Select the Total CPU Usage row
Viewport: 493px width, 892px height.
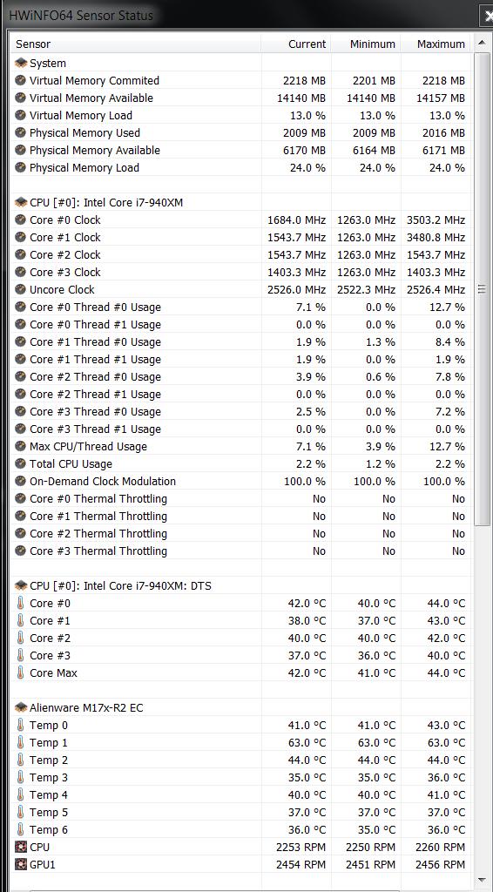point(240,463)
